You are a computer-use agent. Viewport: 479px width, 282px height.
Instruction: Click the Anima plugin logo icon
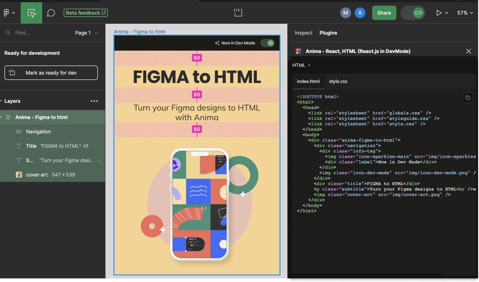299,51
